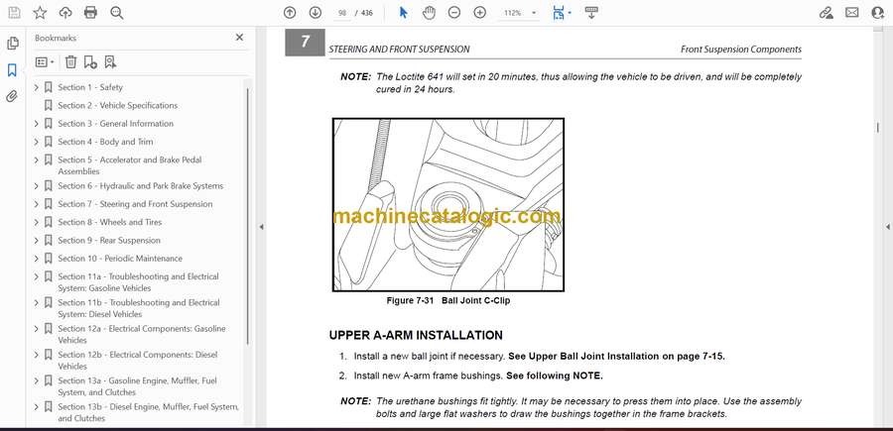Select the arrow selection tool

click(x=403, y=13)
